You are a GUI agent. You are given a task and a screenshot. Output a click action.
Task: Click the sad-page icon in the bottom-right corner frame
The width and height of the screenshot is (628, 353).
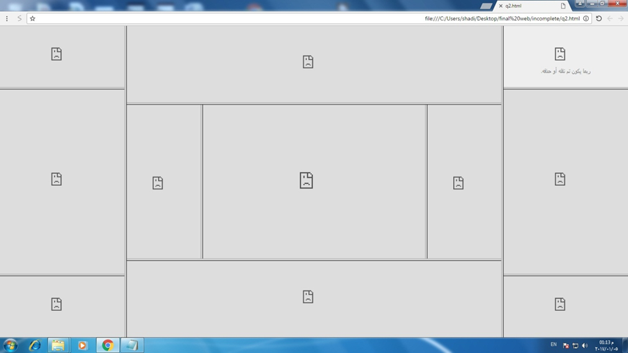560,304
